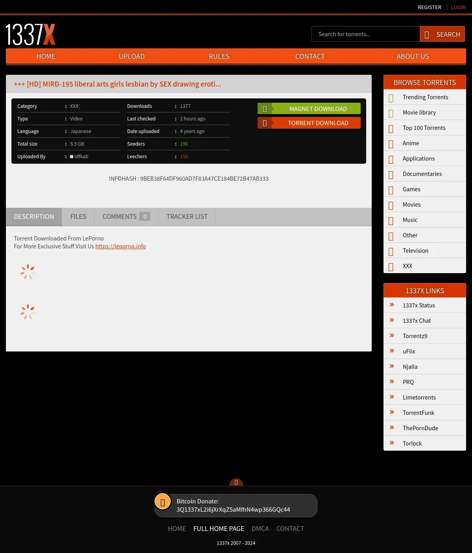Click the Games category icon

click(391, 190)
